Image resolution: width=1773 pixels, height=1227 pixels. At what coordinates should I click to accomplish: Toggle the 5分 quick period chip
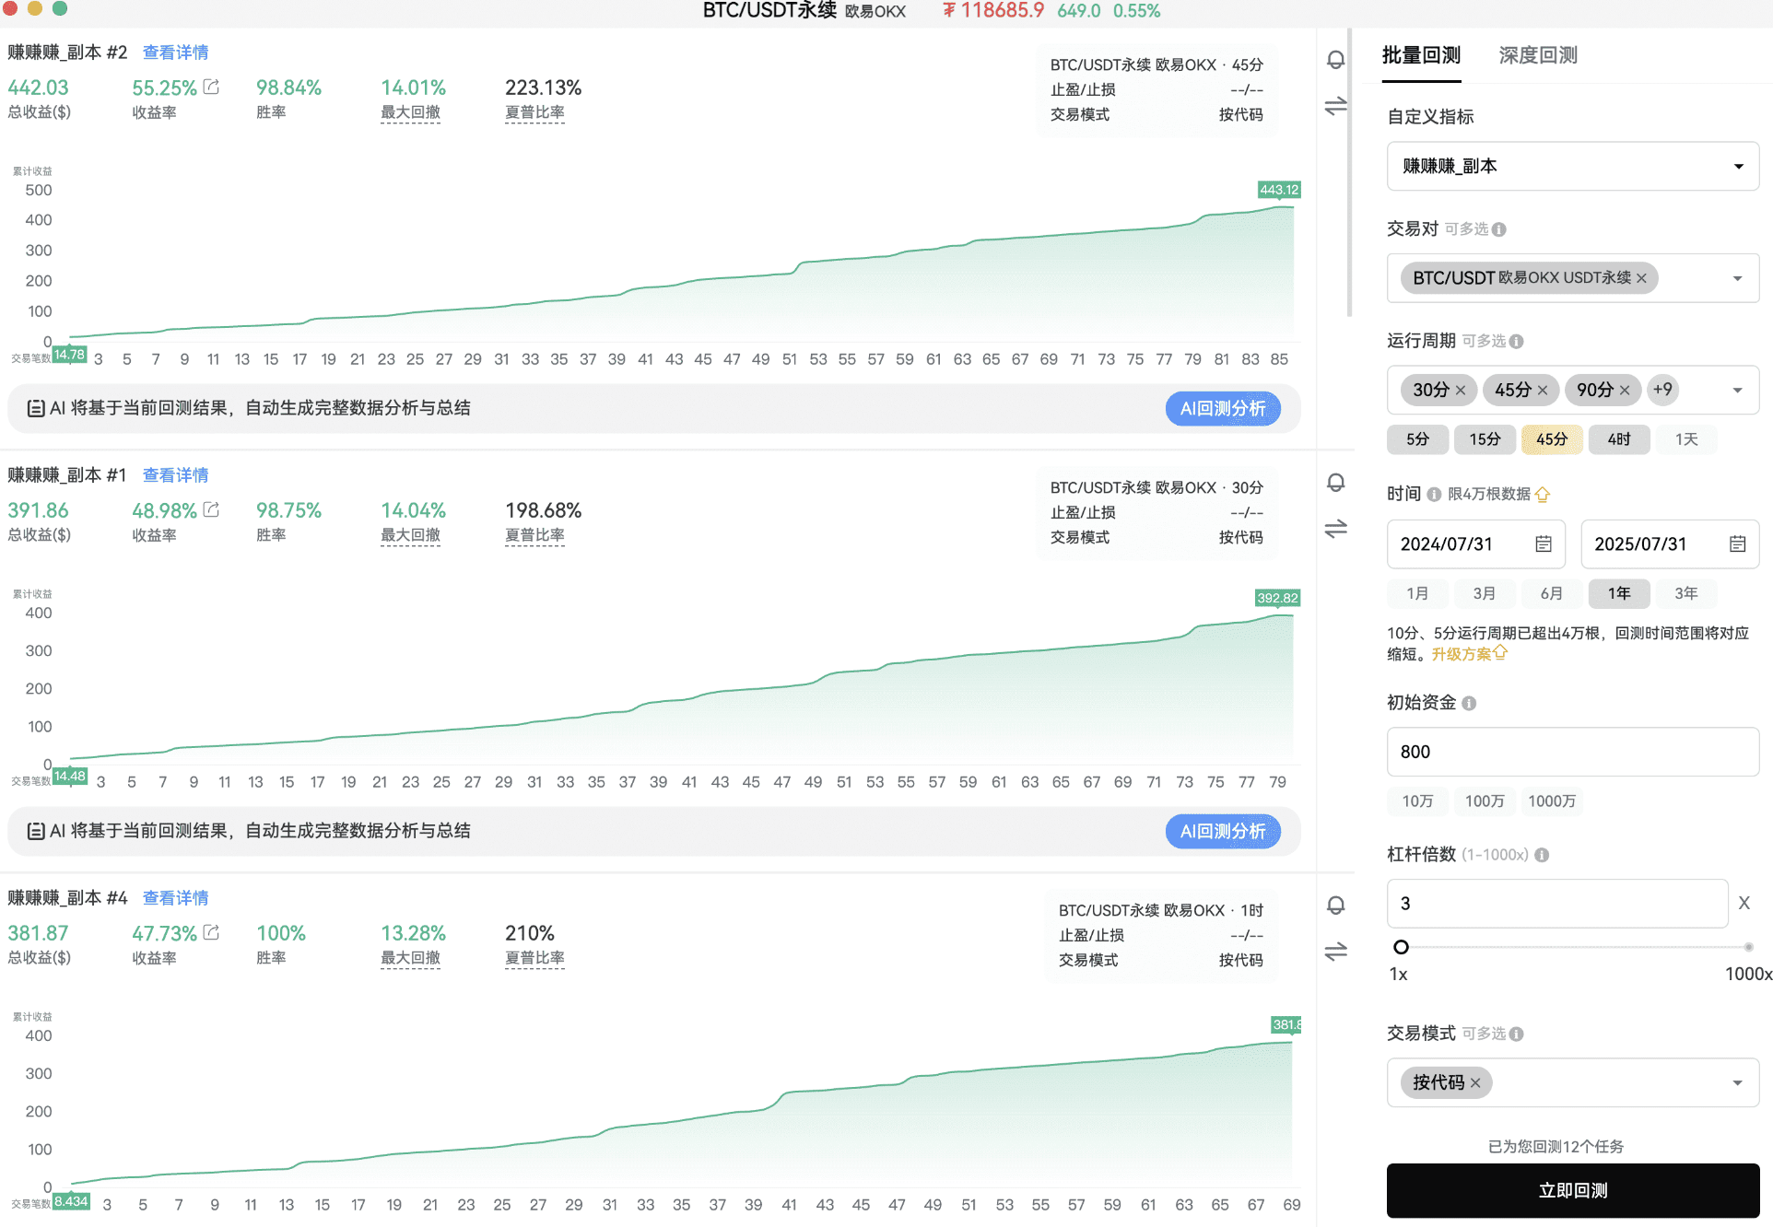(1417, 439)
